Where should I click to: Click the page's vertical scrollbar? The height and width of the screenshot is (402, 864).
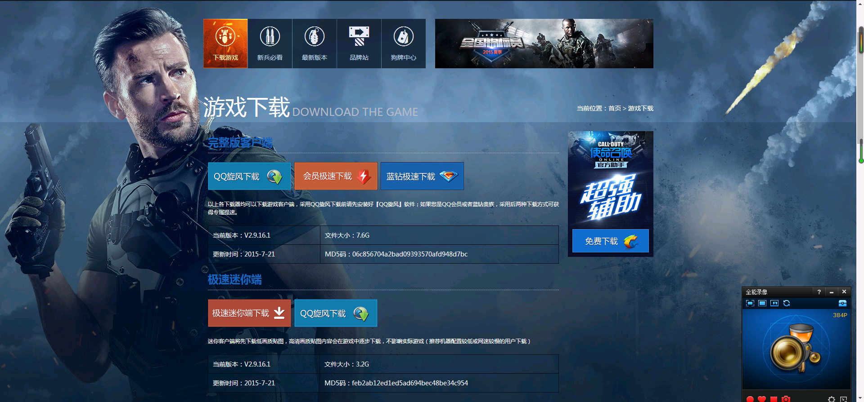[861, 90]
